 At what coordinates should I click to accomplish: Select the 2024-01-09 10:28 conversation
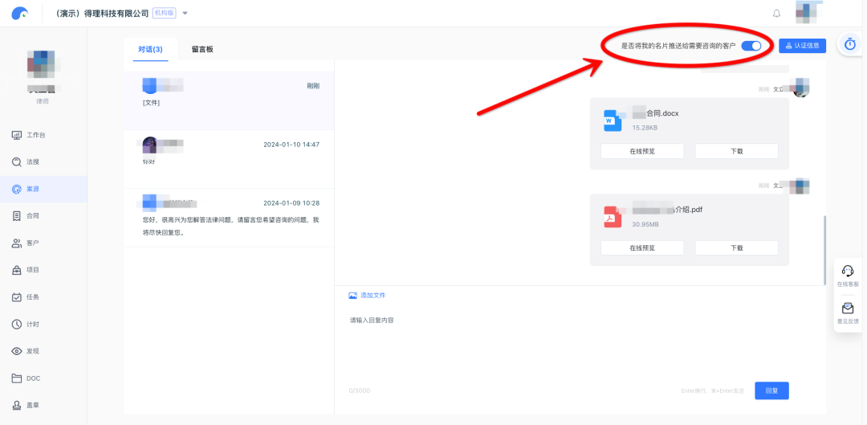(x=229, y=218)
